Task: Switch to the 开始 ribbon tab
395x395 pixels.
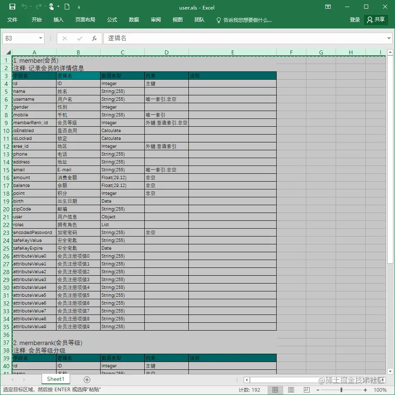Action: (37, 20)
